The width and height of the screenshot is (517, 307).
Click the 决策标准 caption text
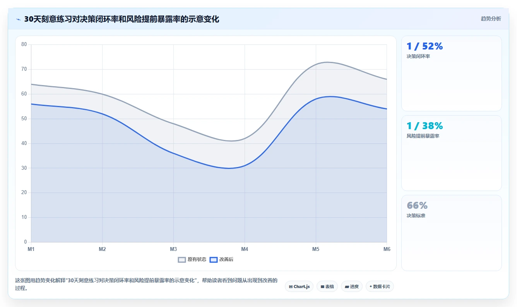pyautogui.click(x=416, y=216)
